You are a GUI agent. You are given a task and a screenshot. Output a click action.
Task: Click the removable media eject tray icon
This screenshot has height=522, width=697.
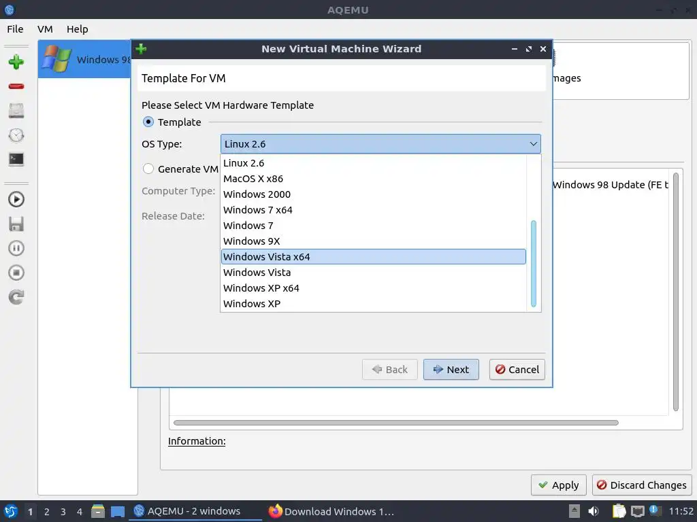coord(574,511)
